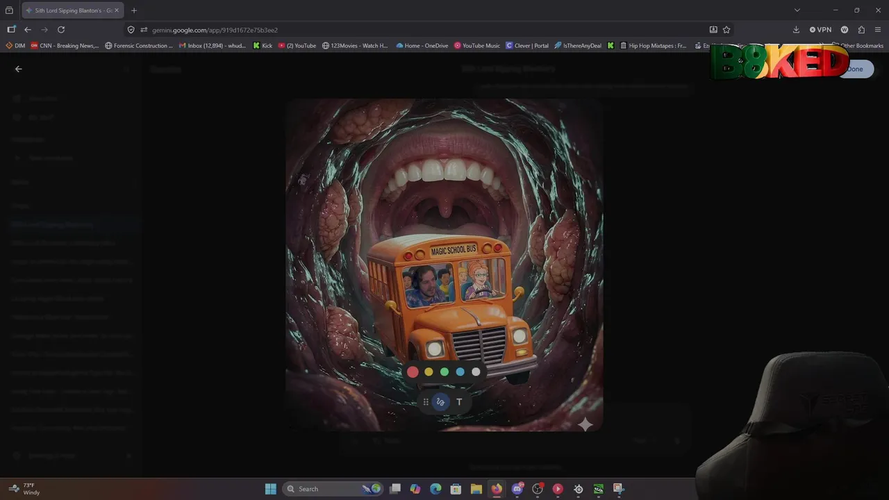Viewport: 889px width, 500px height.
Task: Open list all tabs dropdown
Action: click(797, 10)
